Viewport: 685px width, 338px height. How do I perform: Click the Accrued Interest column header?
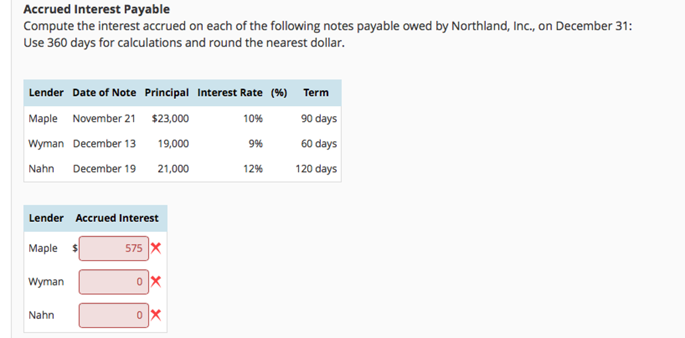pos(117,218)
